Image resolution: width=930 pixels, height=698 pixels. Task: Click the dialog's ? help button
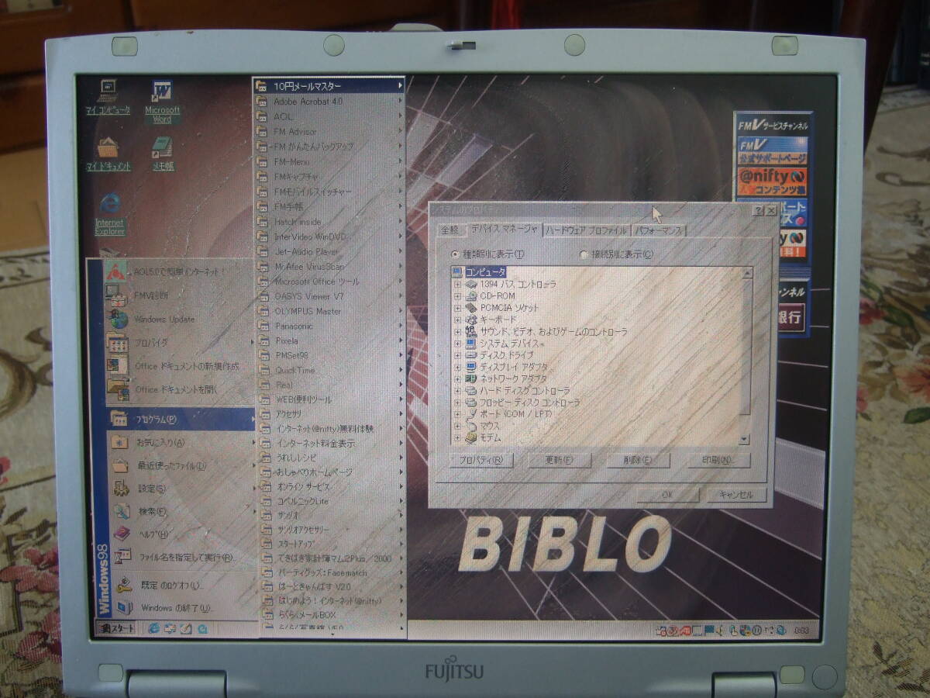tap(759, 211)
